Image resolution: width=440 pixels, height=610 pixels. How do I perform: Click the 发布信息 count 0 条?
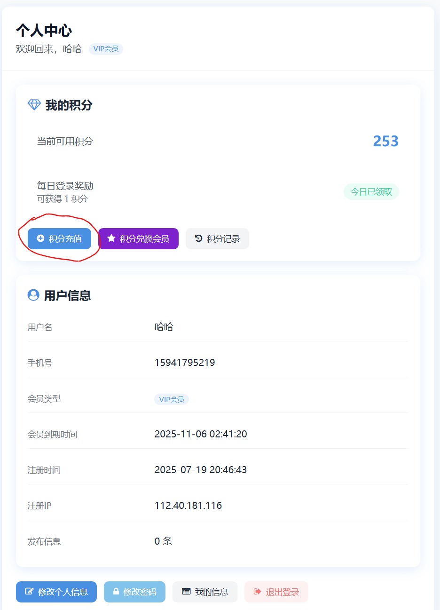pos(164,541)
